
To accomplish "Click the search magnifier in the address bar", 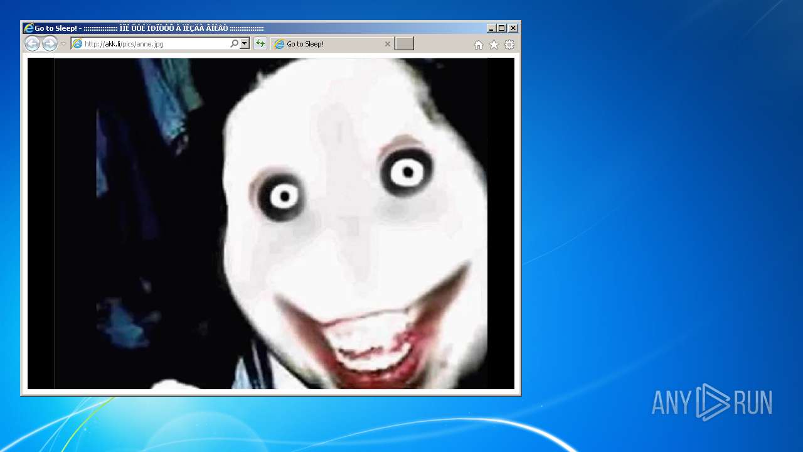I will click(234, 44).
